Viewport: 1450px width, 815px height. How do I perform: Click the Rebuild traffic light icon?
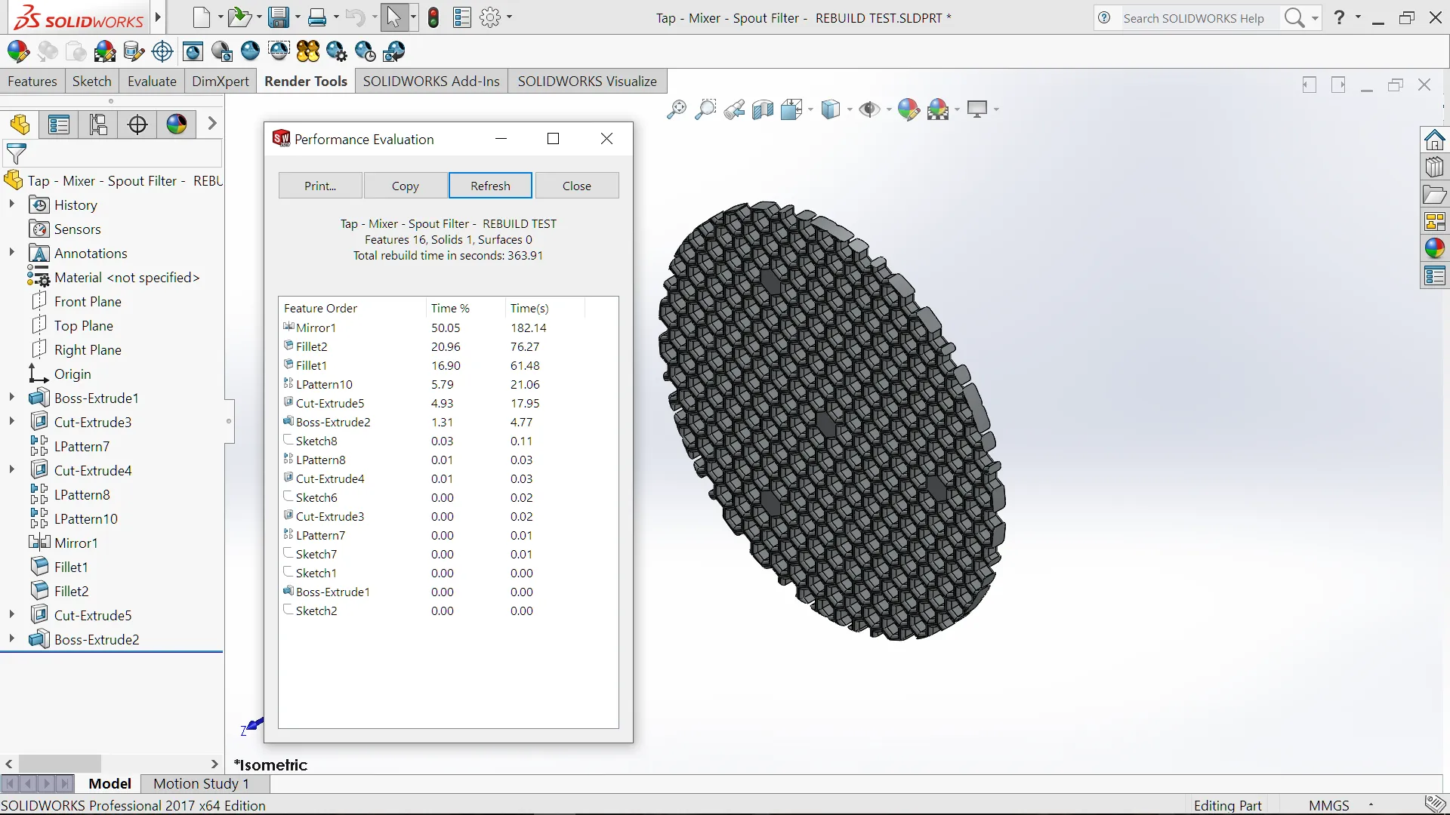[x=433, y=17]
